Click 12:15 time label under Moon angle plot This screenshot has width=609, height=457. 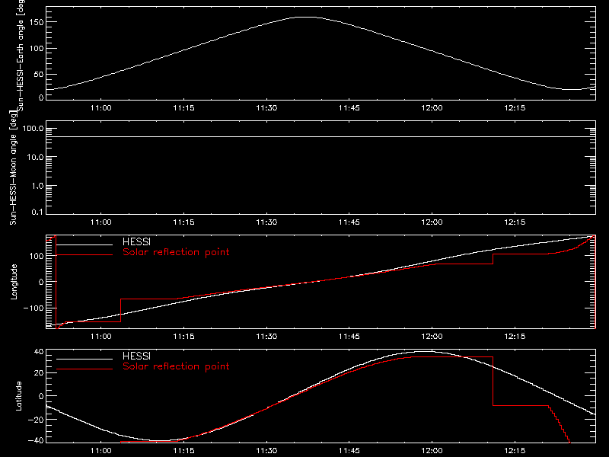(x=515, y=222)
